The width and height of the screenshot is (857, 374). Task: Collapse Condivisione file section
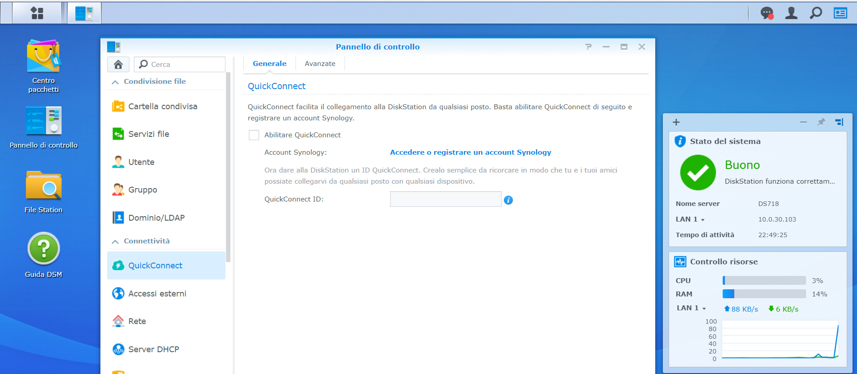click(115, 82)
